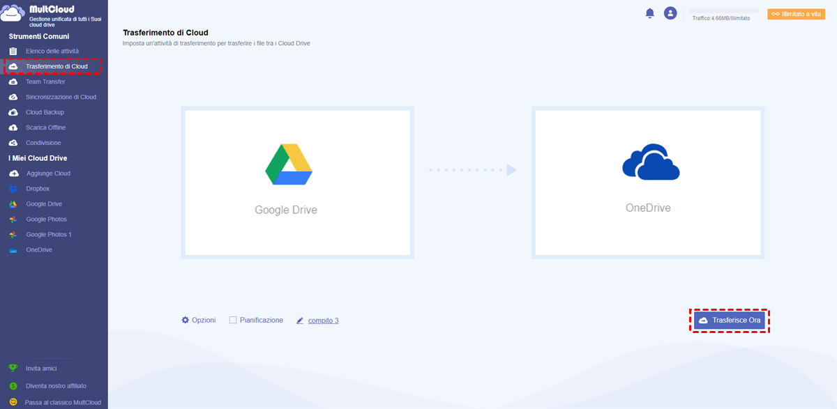Image resolution: width=837 pixels, height=409 pixels.
Task: Click Passa al classico MultCloud link
Action: [63, 402]
